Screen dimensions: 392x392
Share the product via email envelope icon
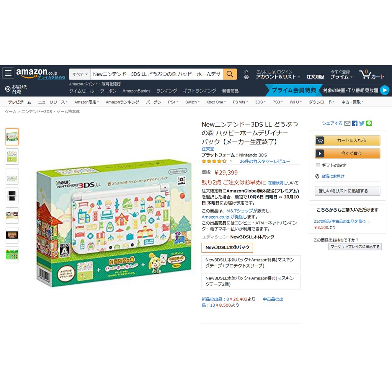pos(347,123)
